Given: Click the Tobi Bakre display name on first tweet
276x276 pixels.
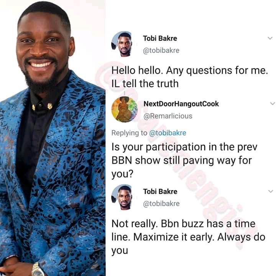Looking at the screenshot, I should tap(160, 38).
